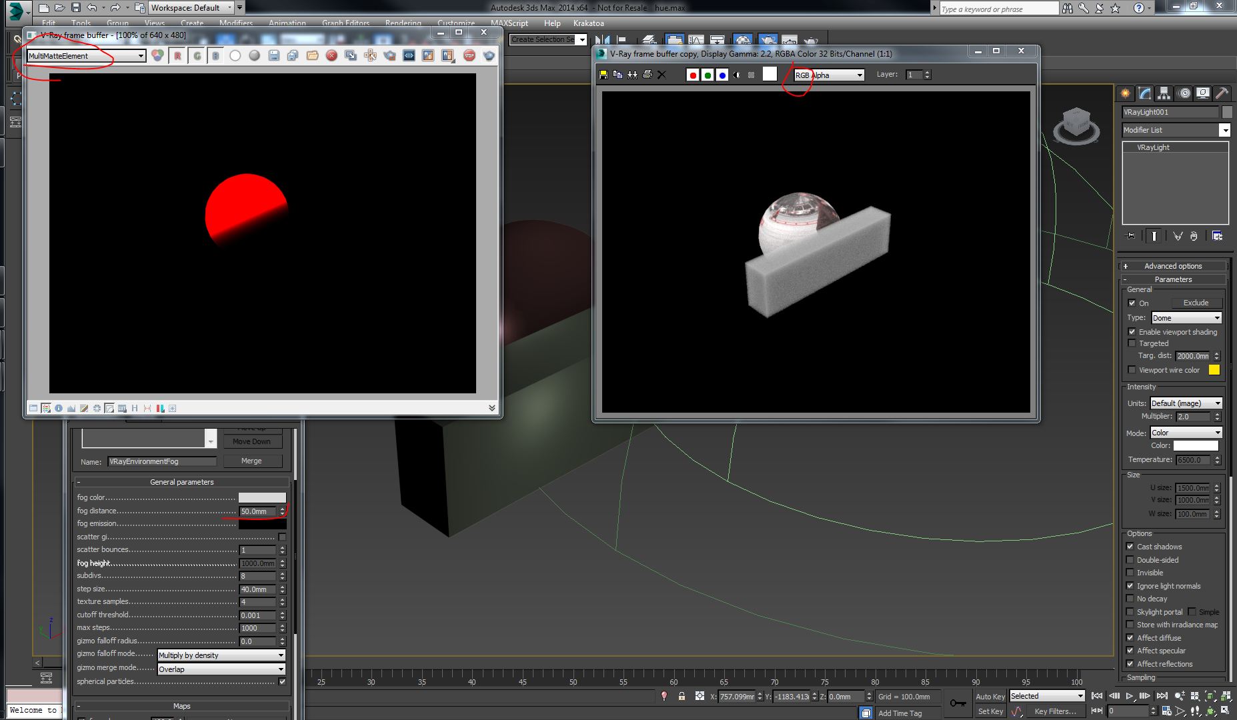Toggle Cast shadows checkbox
The width and height of the screenshot is (1237, 720).
pyautogui.click(x=1130, y=547)
